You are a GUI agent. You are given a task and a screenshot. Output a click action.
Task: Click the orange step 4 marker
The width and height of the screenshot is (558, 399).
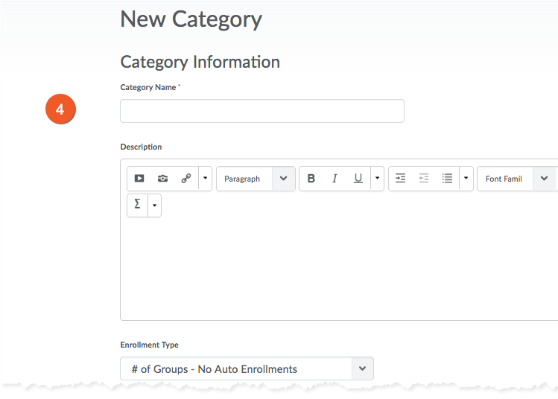60,109
